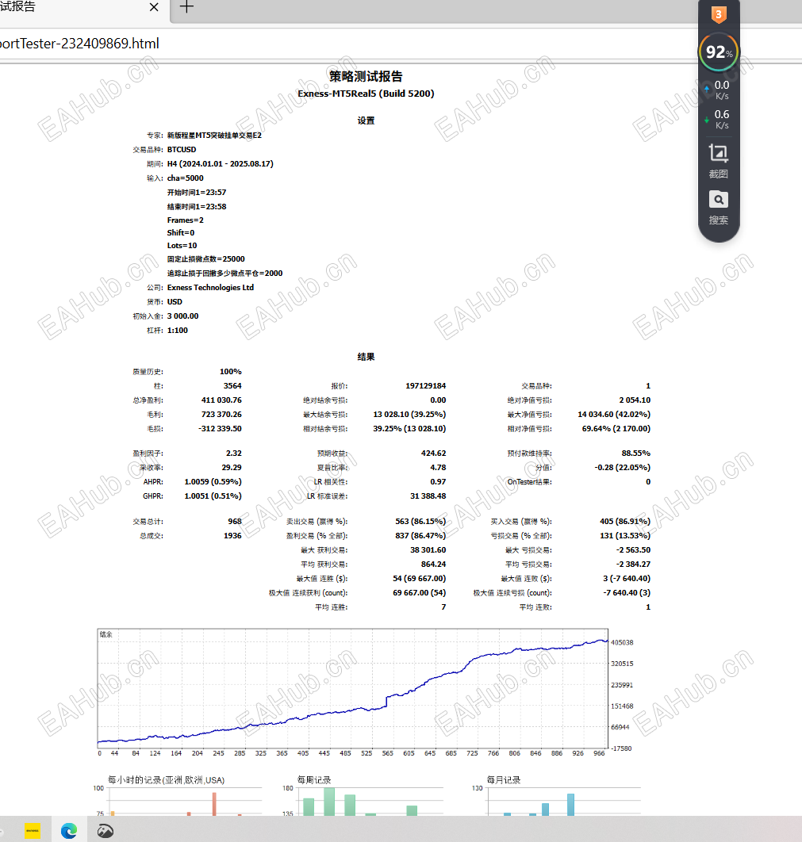Viewport: 802px width, 842px height.
Task: Click the 每周记录 weekly chart heading
Action: 314,779
